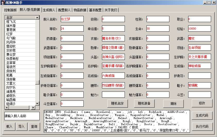Select 程飞沉 in the name list
Viewport: 217px width, 137px height.
[20, 22]
